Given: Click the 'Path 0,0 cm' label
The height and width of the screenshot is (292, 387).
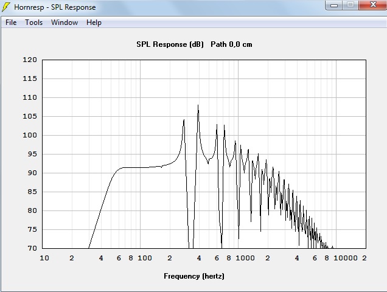Looking at the screenshot, I should 231,44.
